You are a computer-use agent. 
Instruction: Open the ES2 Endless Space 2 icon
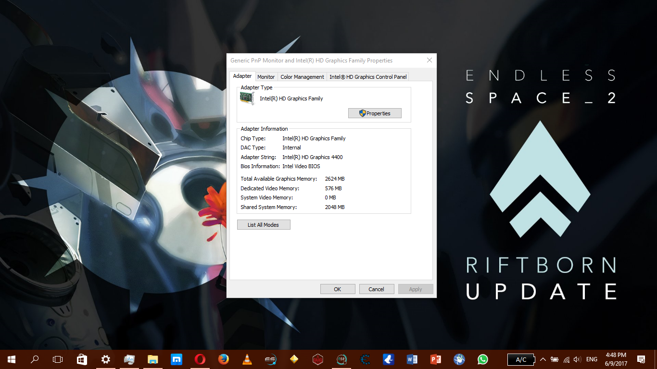(x=341, y=359)
